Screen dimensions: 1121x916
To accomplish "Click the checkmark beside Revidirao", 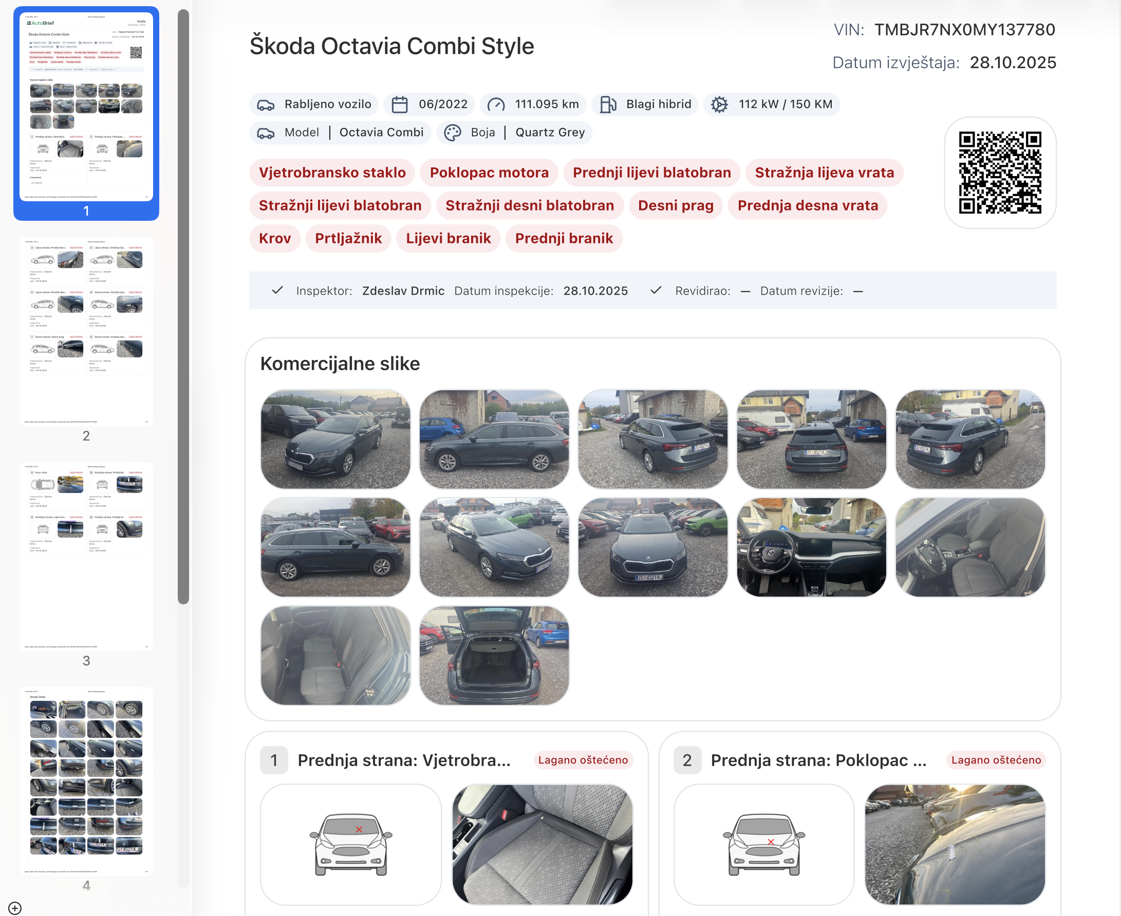I will [x=656, y=291].
